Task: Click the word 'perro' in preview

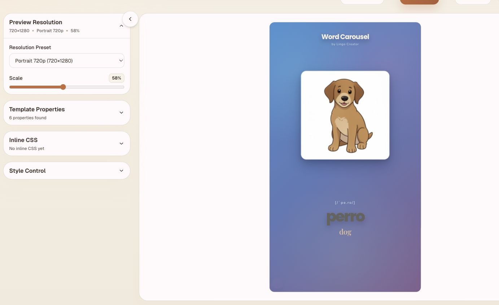Action: [x=346, y=218]
